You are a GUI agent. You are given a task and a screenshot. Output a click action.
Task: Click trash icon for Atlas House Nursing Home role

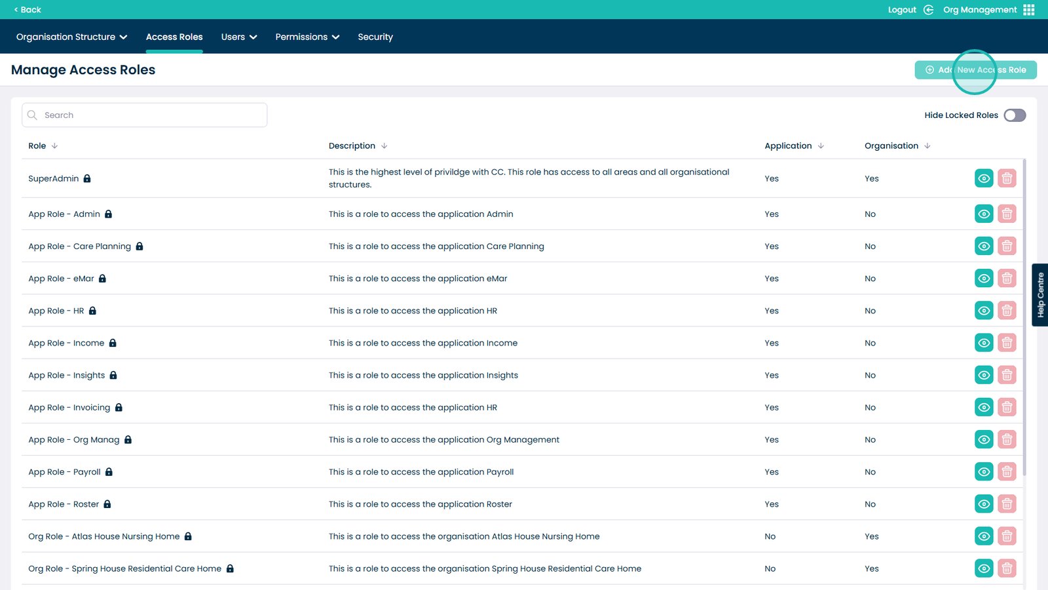tap(1007, 536)
